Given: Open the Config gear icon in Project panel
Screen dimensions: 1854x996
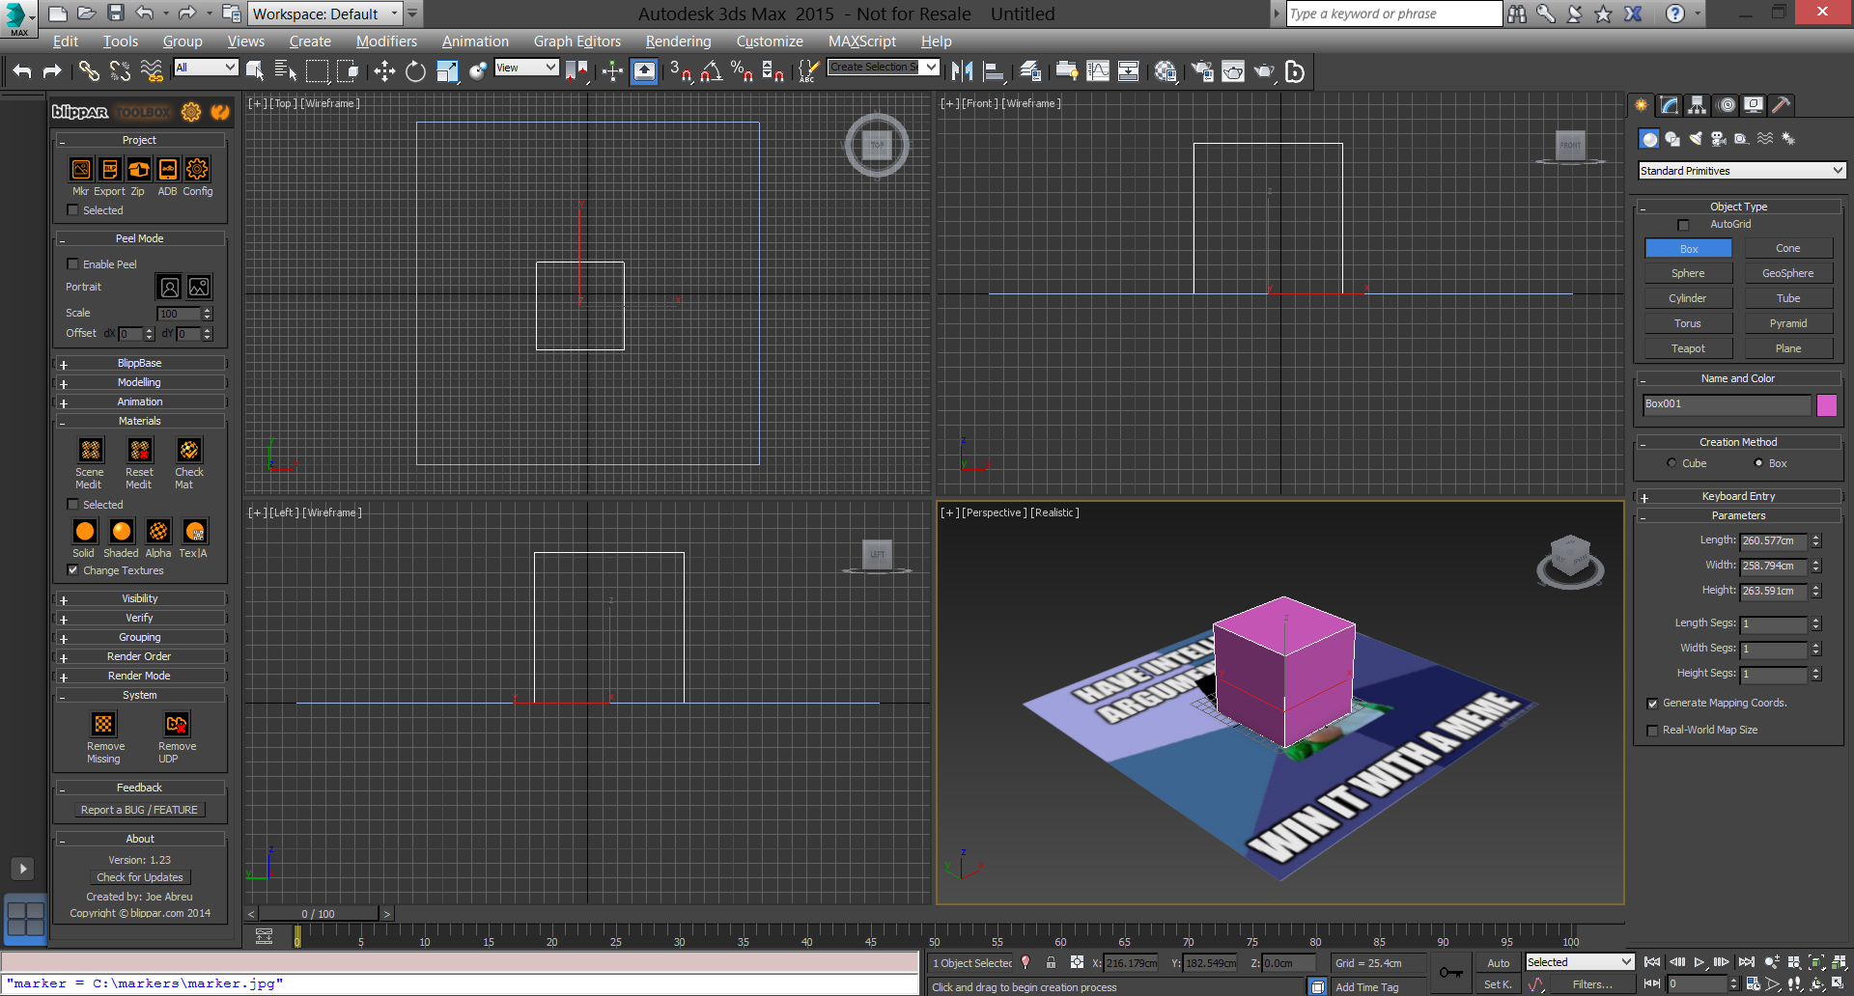Looking at the screenshot, I should [197, 170].
